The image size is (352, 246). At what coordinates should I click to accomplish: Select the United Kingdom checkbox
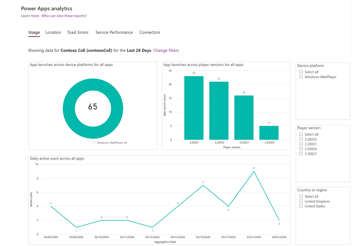click(301, 201)
